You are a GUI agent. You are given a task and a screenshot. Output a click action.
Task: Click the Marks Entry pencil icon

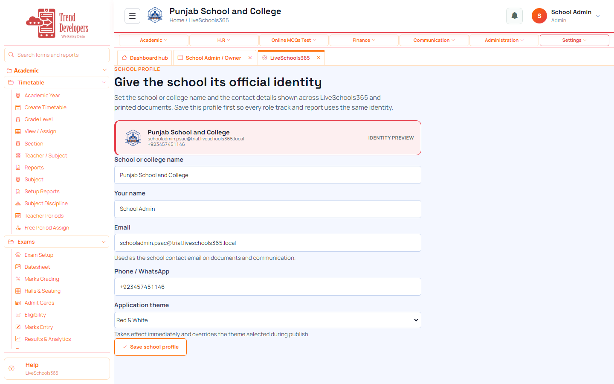(18, 327)
